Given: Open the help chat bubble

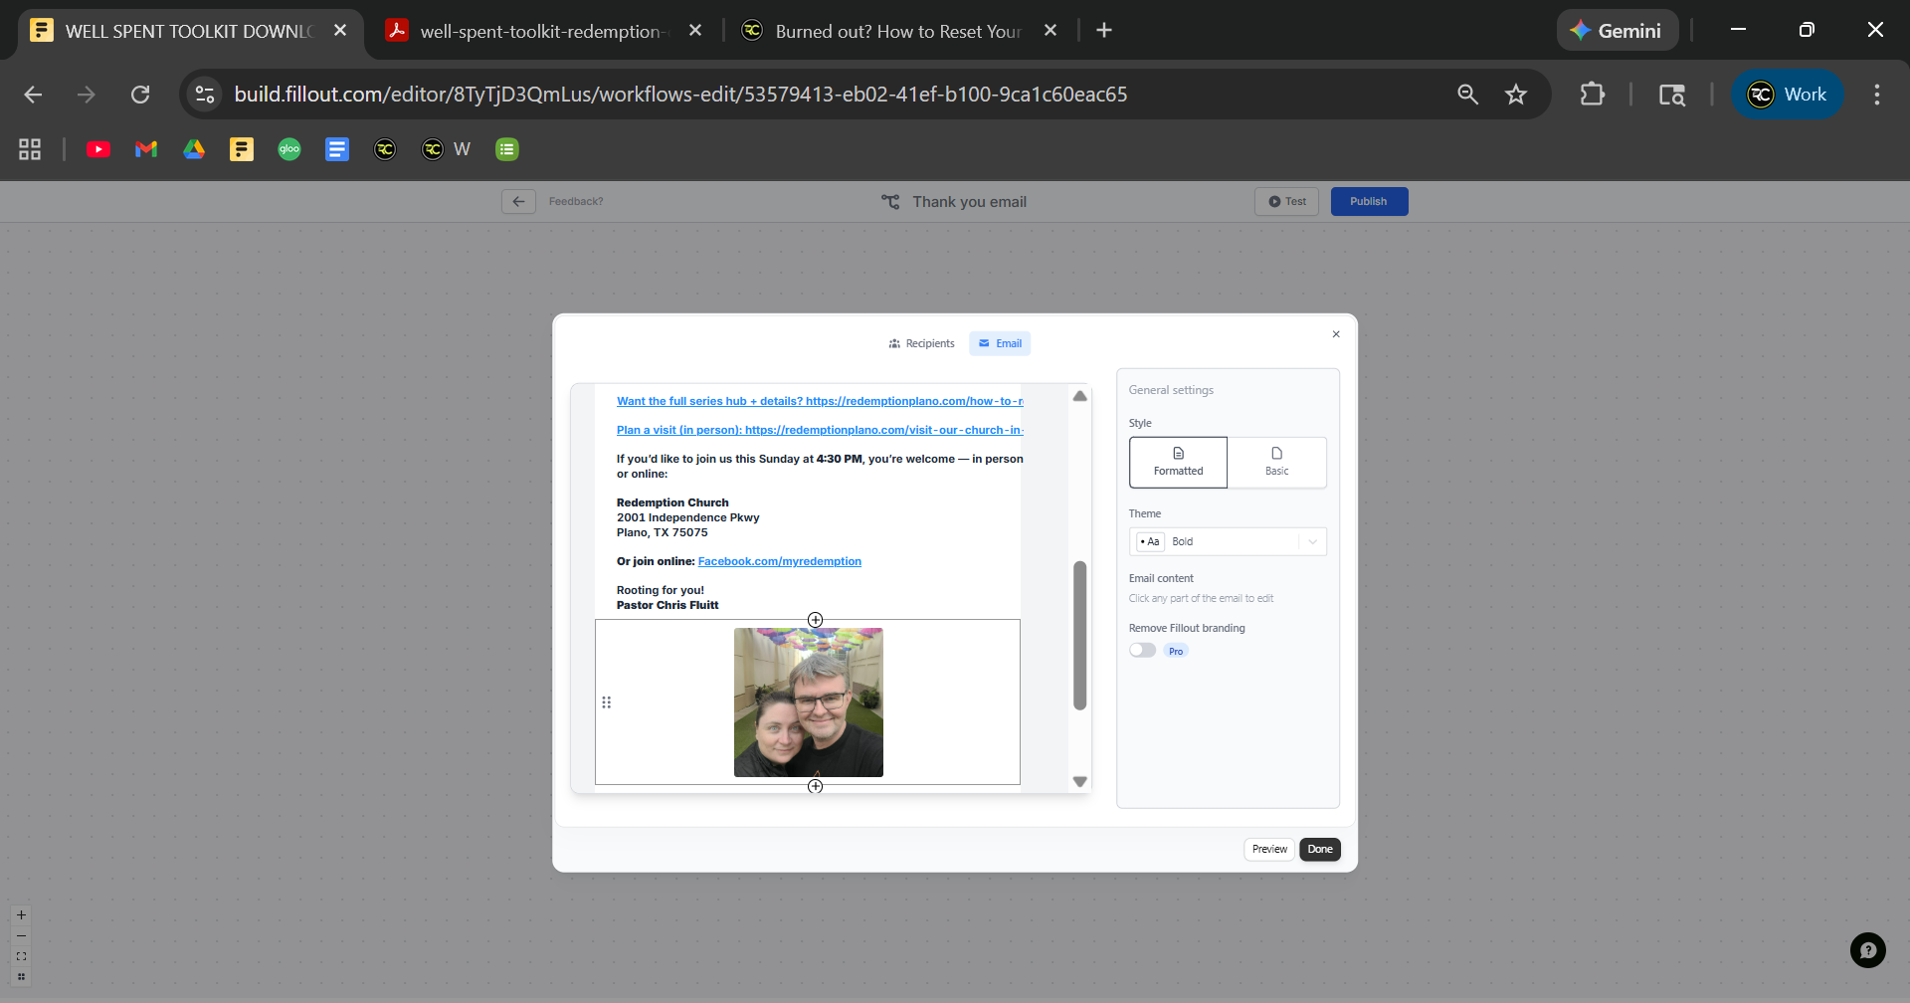Looking at the screenshot, I should (x=1867, y=950).
